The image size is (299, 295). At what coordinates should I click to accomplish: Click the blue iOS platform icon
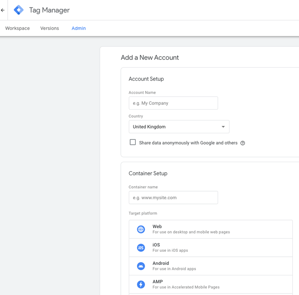(141, 248)
